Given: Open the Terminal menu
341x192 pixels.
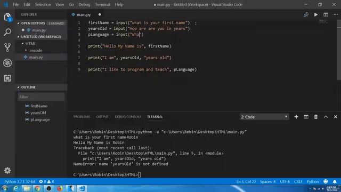Looking at the screenshot, I should [103, 5].
